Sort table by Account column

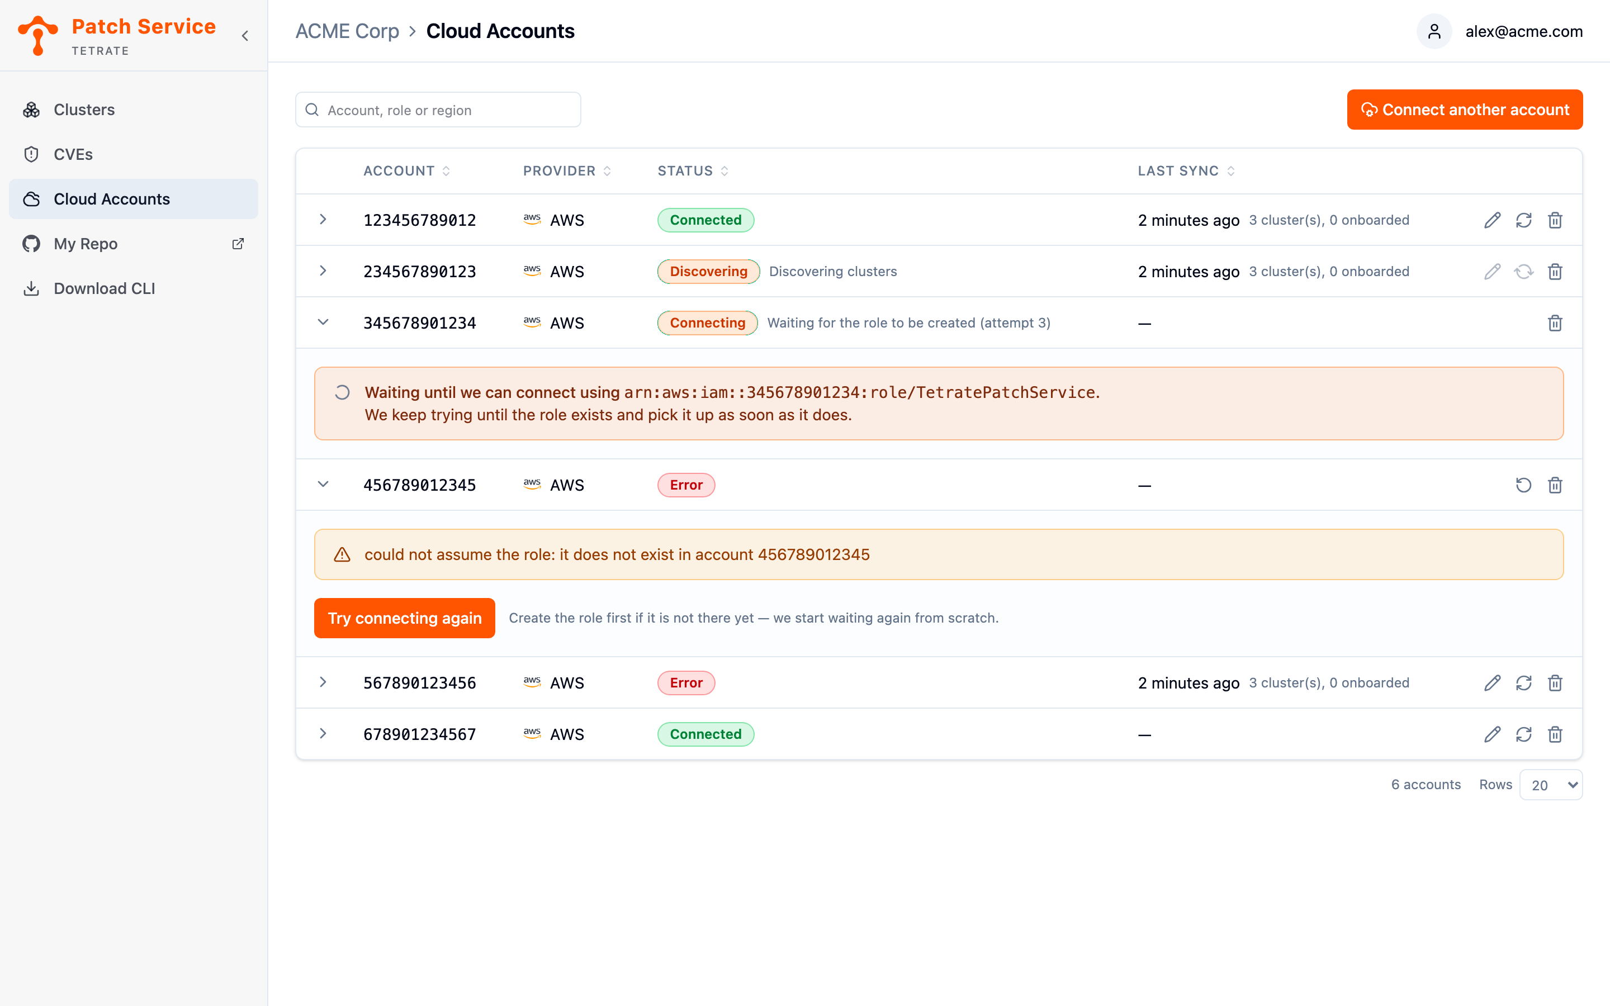click(x=406, y=171)
